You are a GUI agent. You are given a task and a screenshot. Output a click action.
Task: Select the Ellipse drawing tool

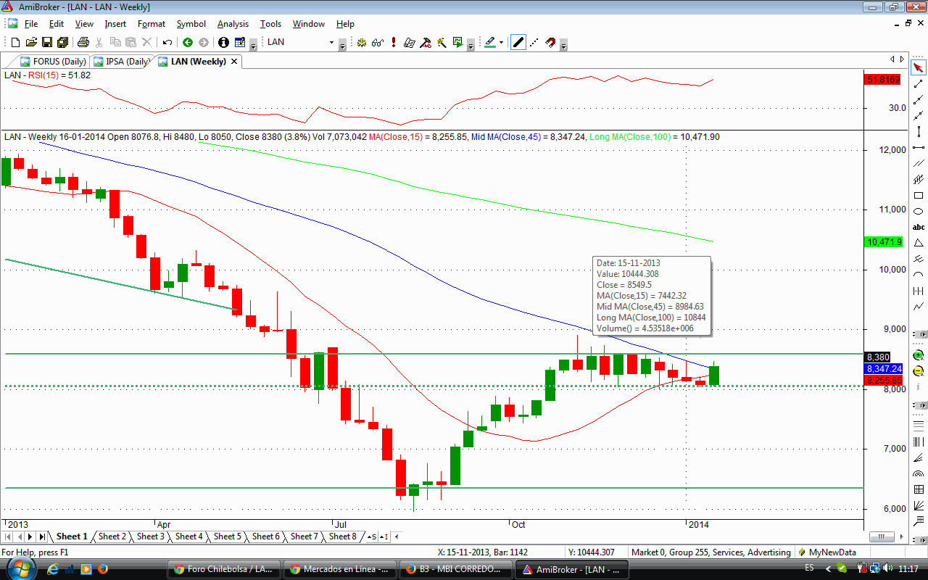tap(919, 211)
